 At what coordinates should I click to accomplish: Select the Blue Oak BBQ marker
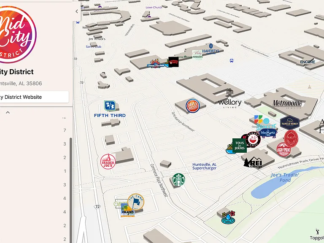268,133
